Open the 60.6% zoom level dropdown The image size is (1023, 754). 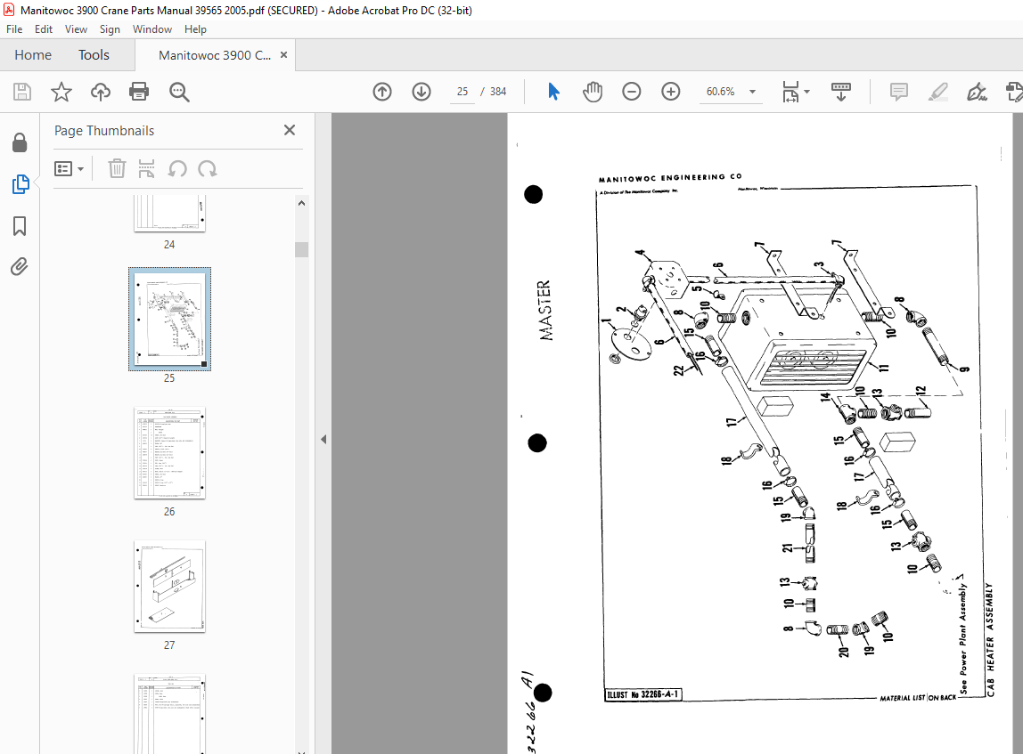click(752, 92)
